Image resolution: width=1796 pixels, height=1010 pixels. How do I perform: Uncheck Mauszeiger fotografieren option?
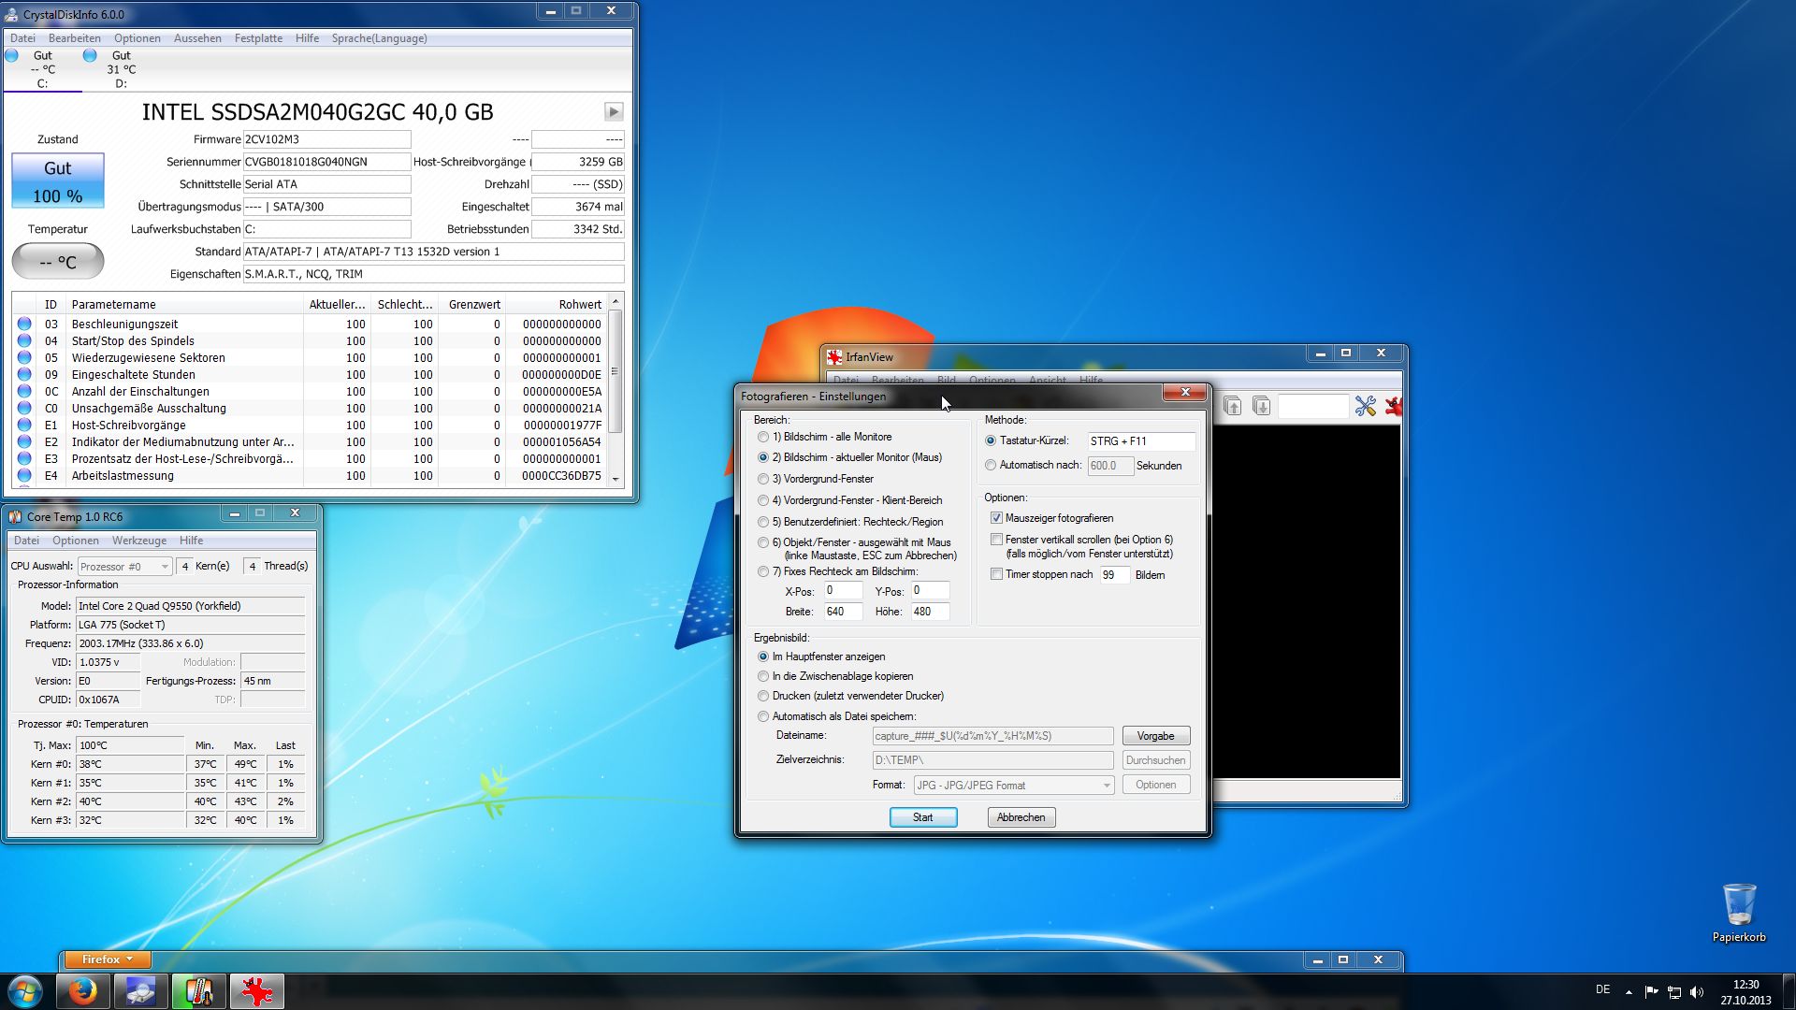(x=996, y=518)
